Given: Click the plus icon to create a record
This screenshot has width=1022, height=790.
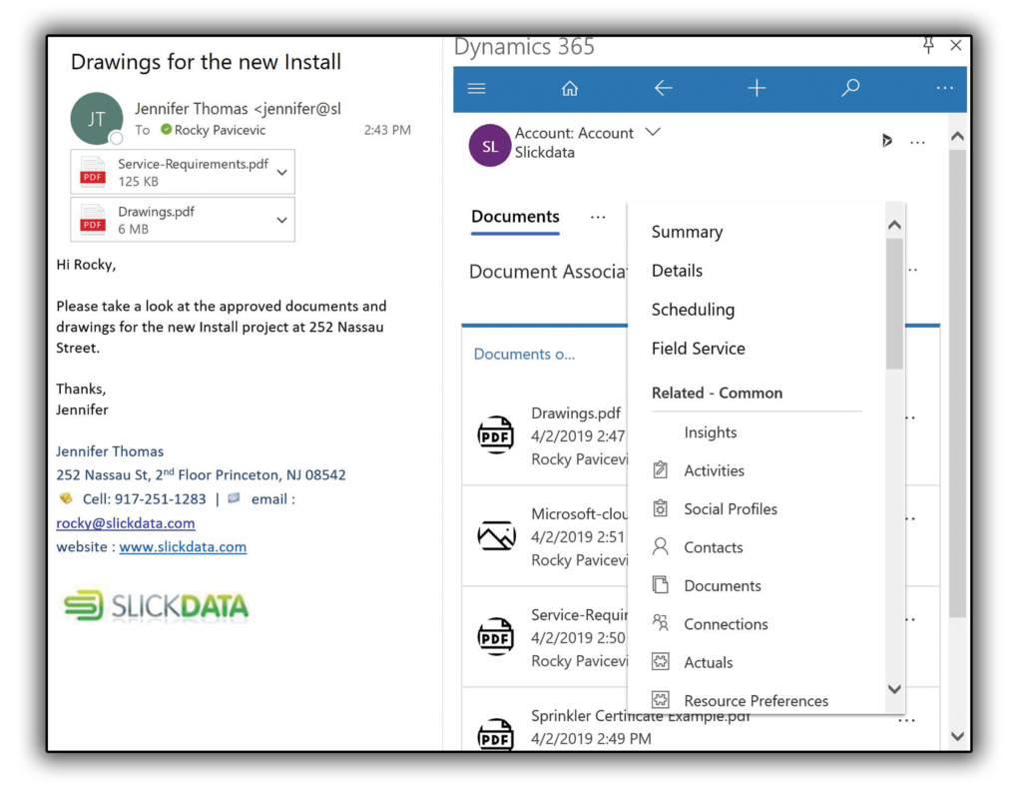Looking at the screenshot, I should (x=757, y=88).
